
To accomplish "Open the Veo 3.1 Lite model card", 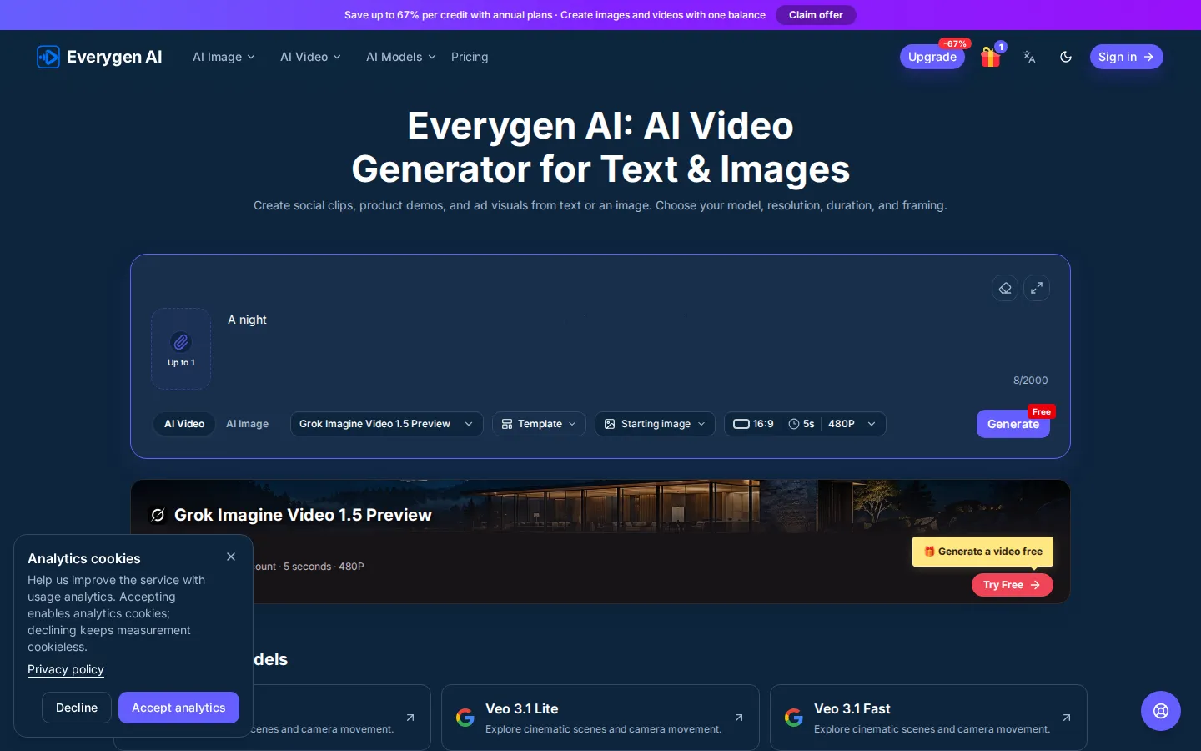I will click(x=600, y=718).
